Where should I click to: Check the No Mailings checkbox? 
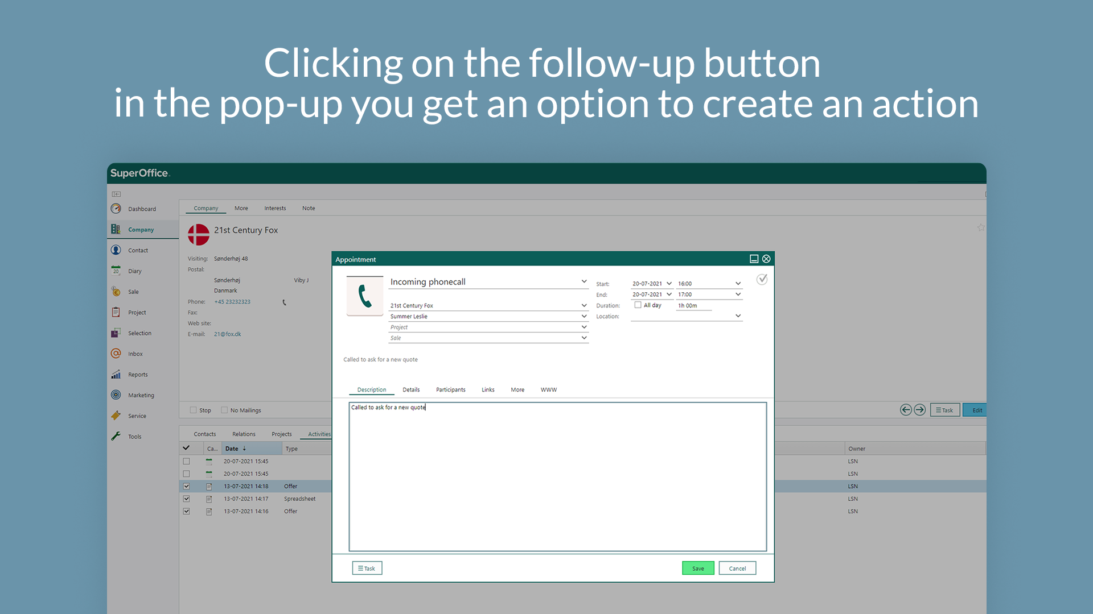224,410
